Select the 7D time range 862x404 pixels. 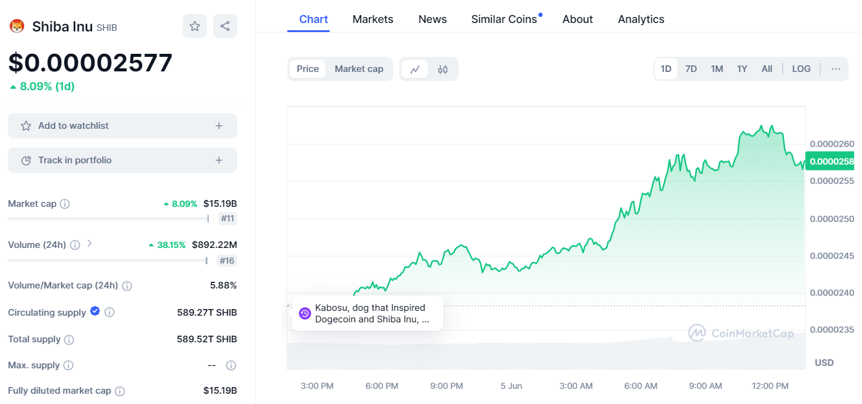pyautogui.click(x=691, y=69)
